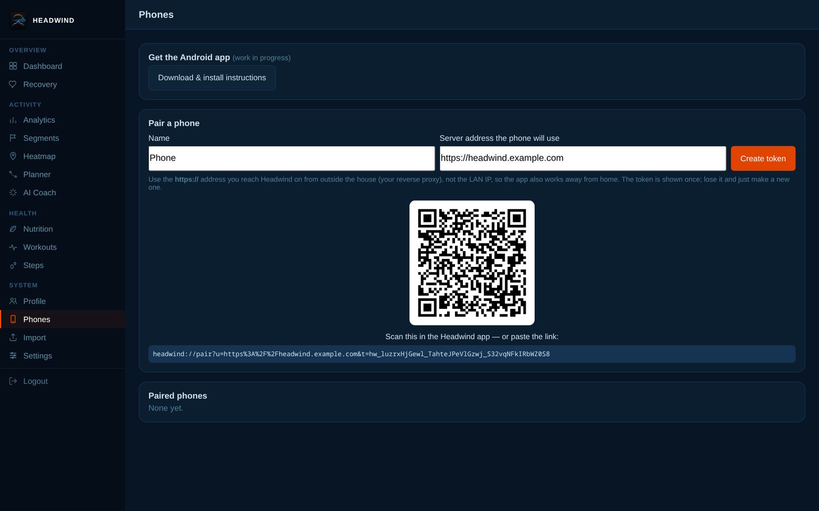Open Dashboard via its grid icon
The image size is (819, 511).
click(13, 66)
